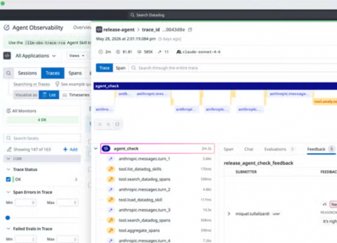
Task: Click the $1.81 cost icon
Action: (118, 52)
